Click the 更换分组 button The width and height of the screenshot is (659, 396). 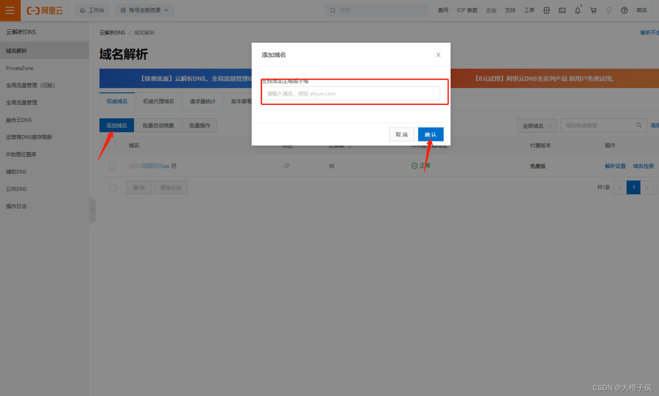pyautogui.click(x=170, y=188)
